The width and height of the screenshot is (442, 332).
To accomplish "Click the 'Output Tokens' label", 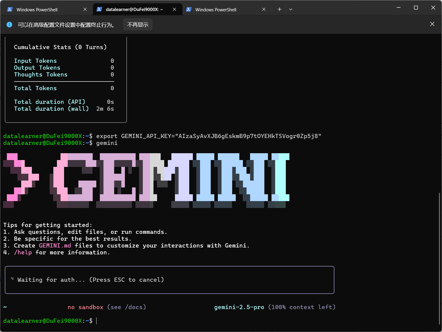I will (x=37, y=68).
